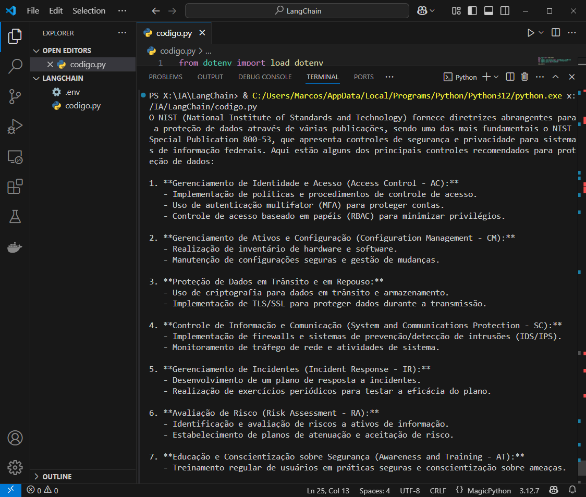Open the Edit menu
Image resolution: width=586 pixels, height=497 pixels.
[x=56, y=11]
